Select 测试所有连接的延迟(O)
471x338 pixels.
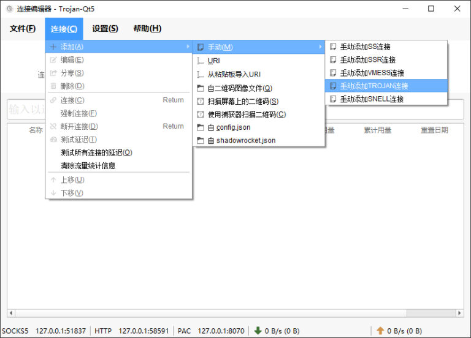[118, 152]
